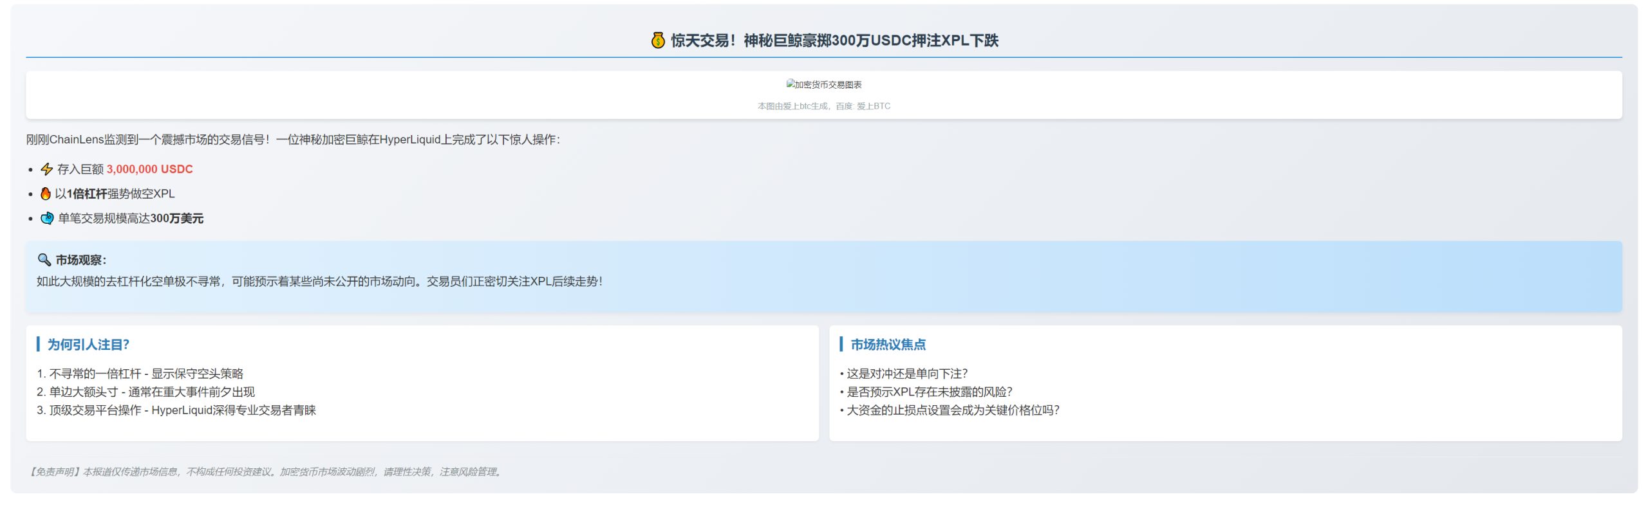Click the 为何引人注目? section heading

[x=88, y=345]
